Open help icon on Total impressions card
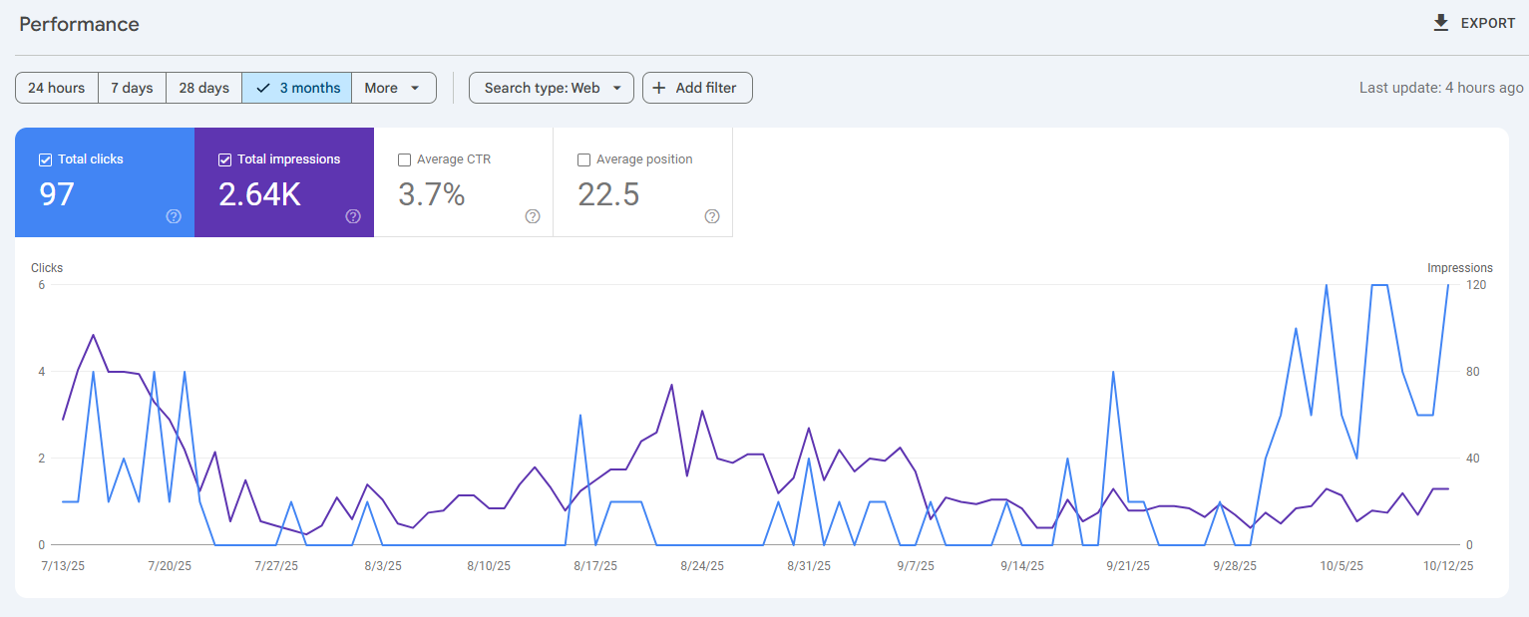 pos(353,216)
